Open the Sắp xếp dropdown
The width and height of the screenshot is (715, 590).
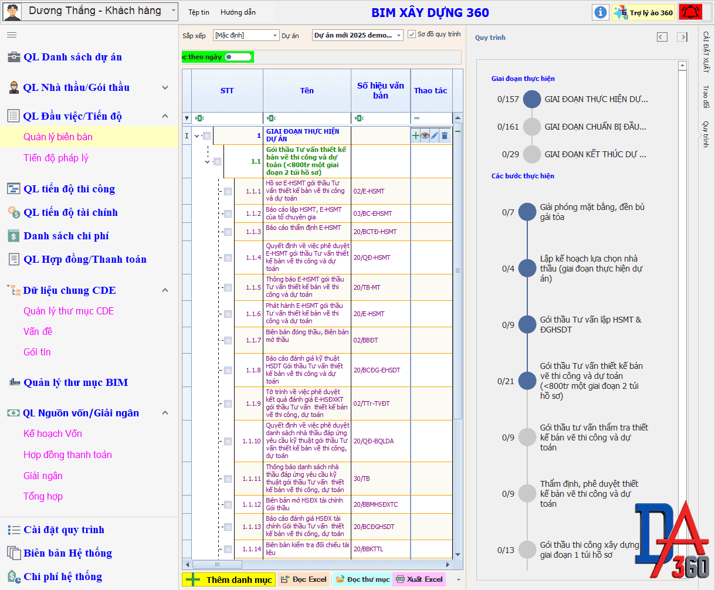[246, 35]
